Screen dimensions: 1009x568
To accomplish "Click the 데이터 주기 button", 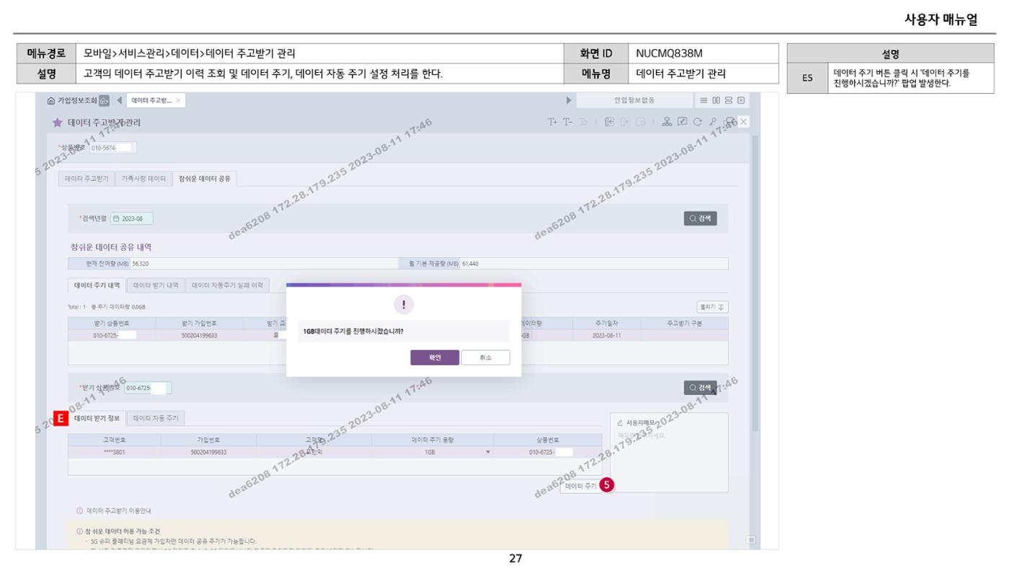I will pos(579,486).
